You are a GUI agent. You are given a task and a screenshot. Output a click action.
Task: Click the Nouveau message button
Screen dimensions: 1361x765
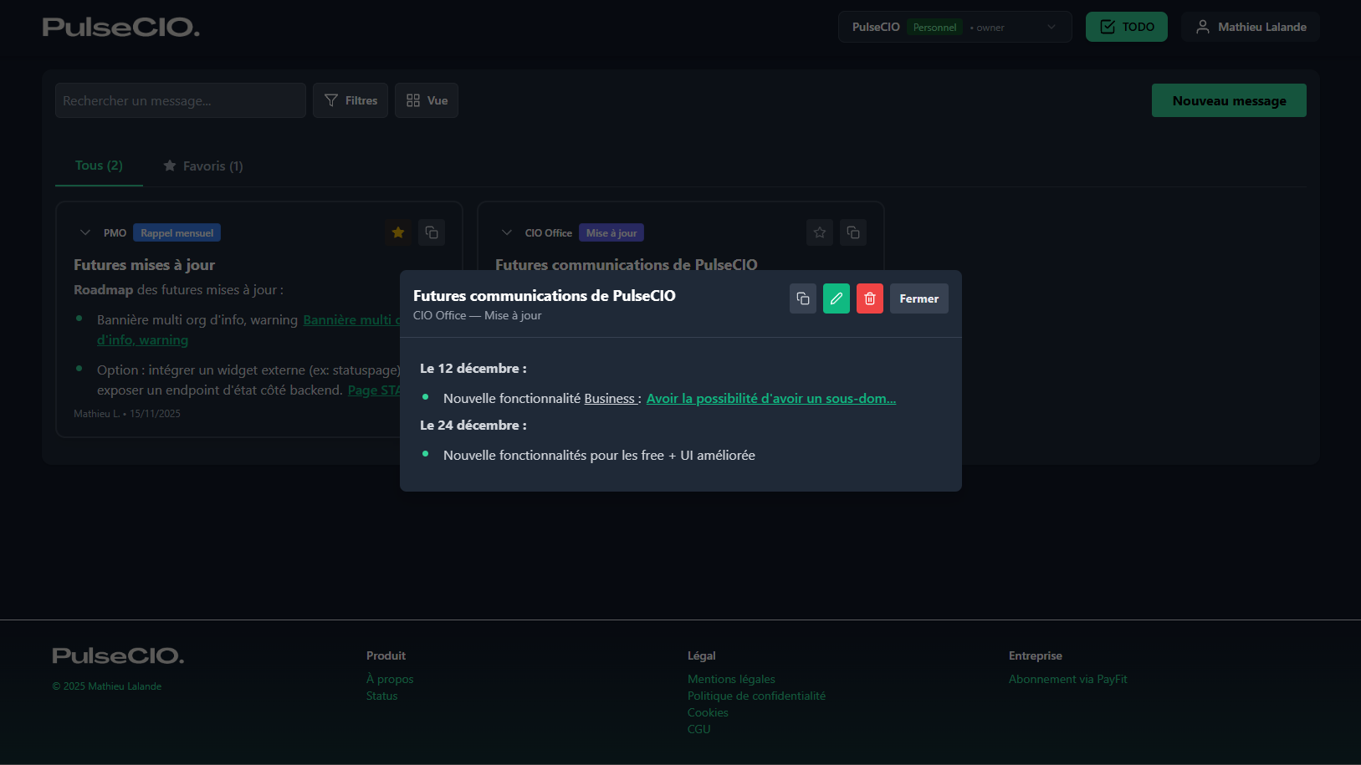pos(1229,100)
